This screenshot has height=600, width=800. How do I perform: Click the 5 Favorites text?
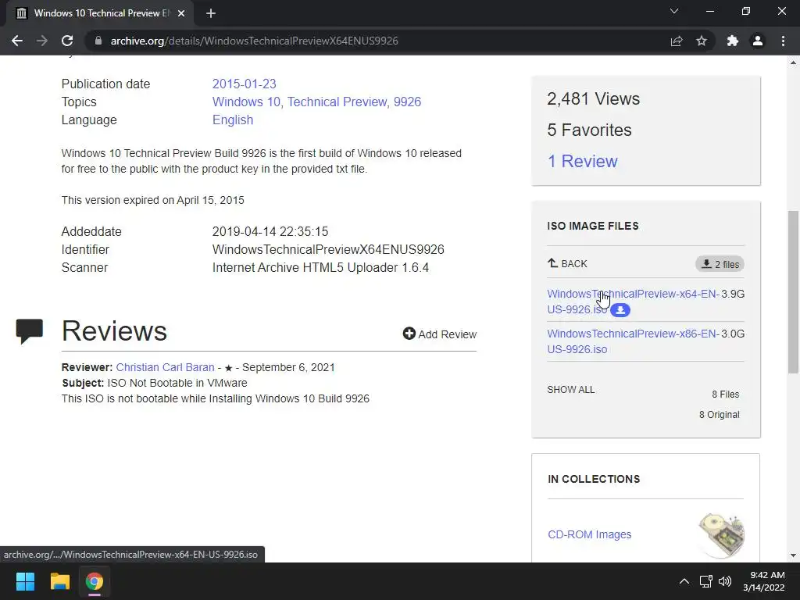[589, 130]
